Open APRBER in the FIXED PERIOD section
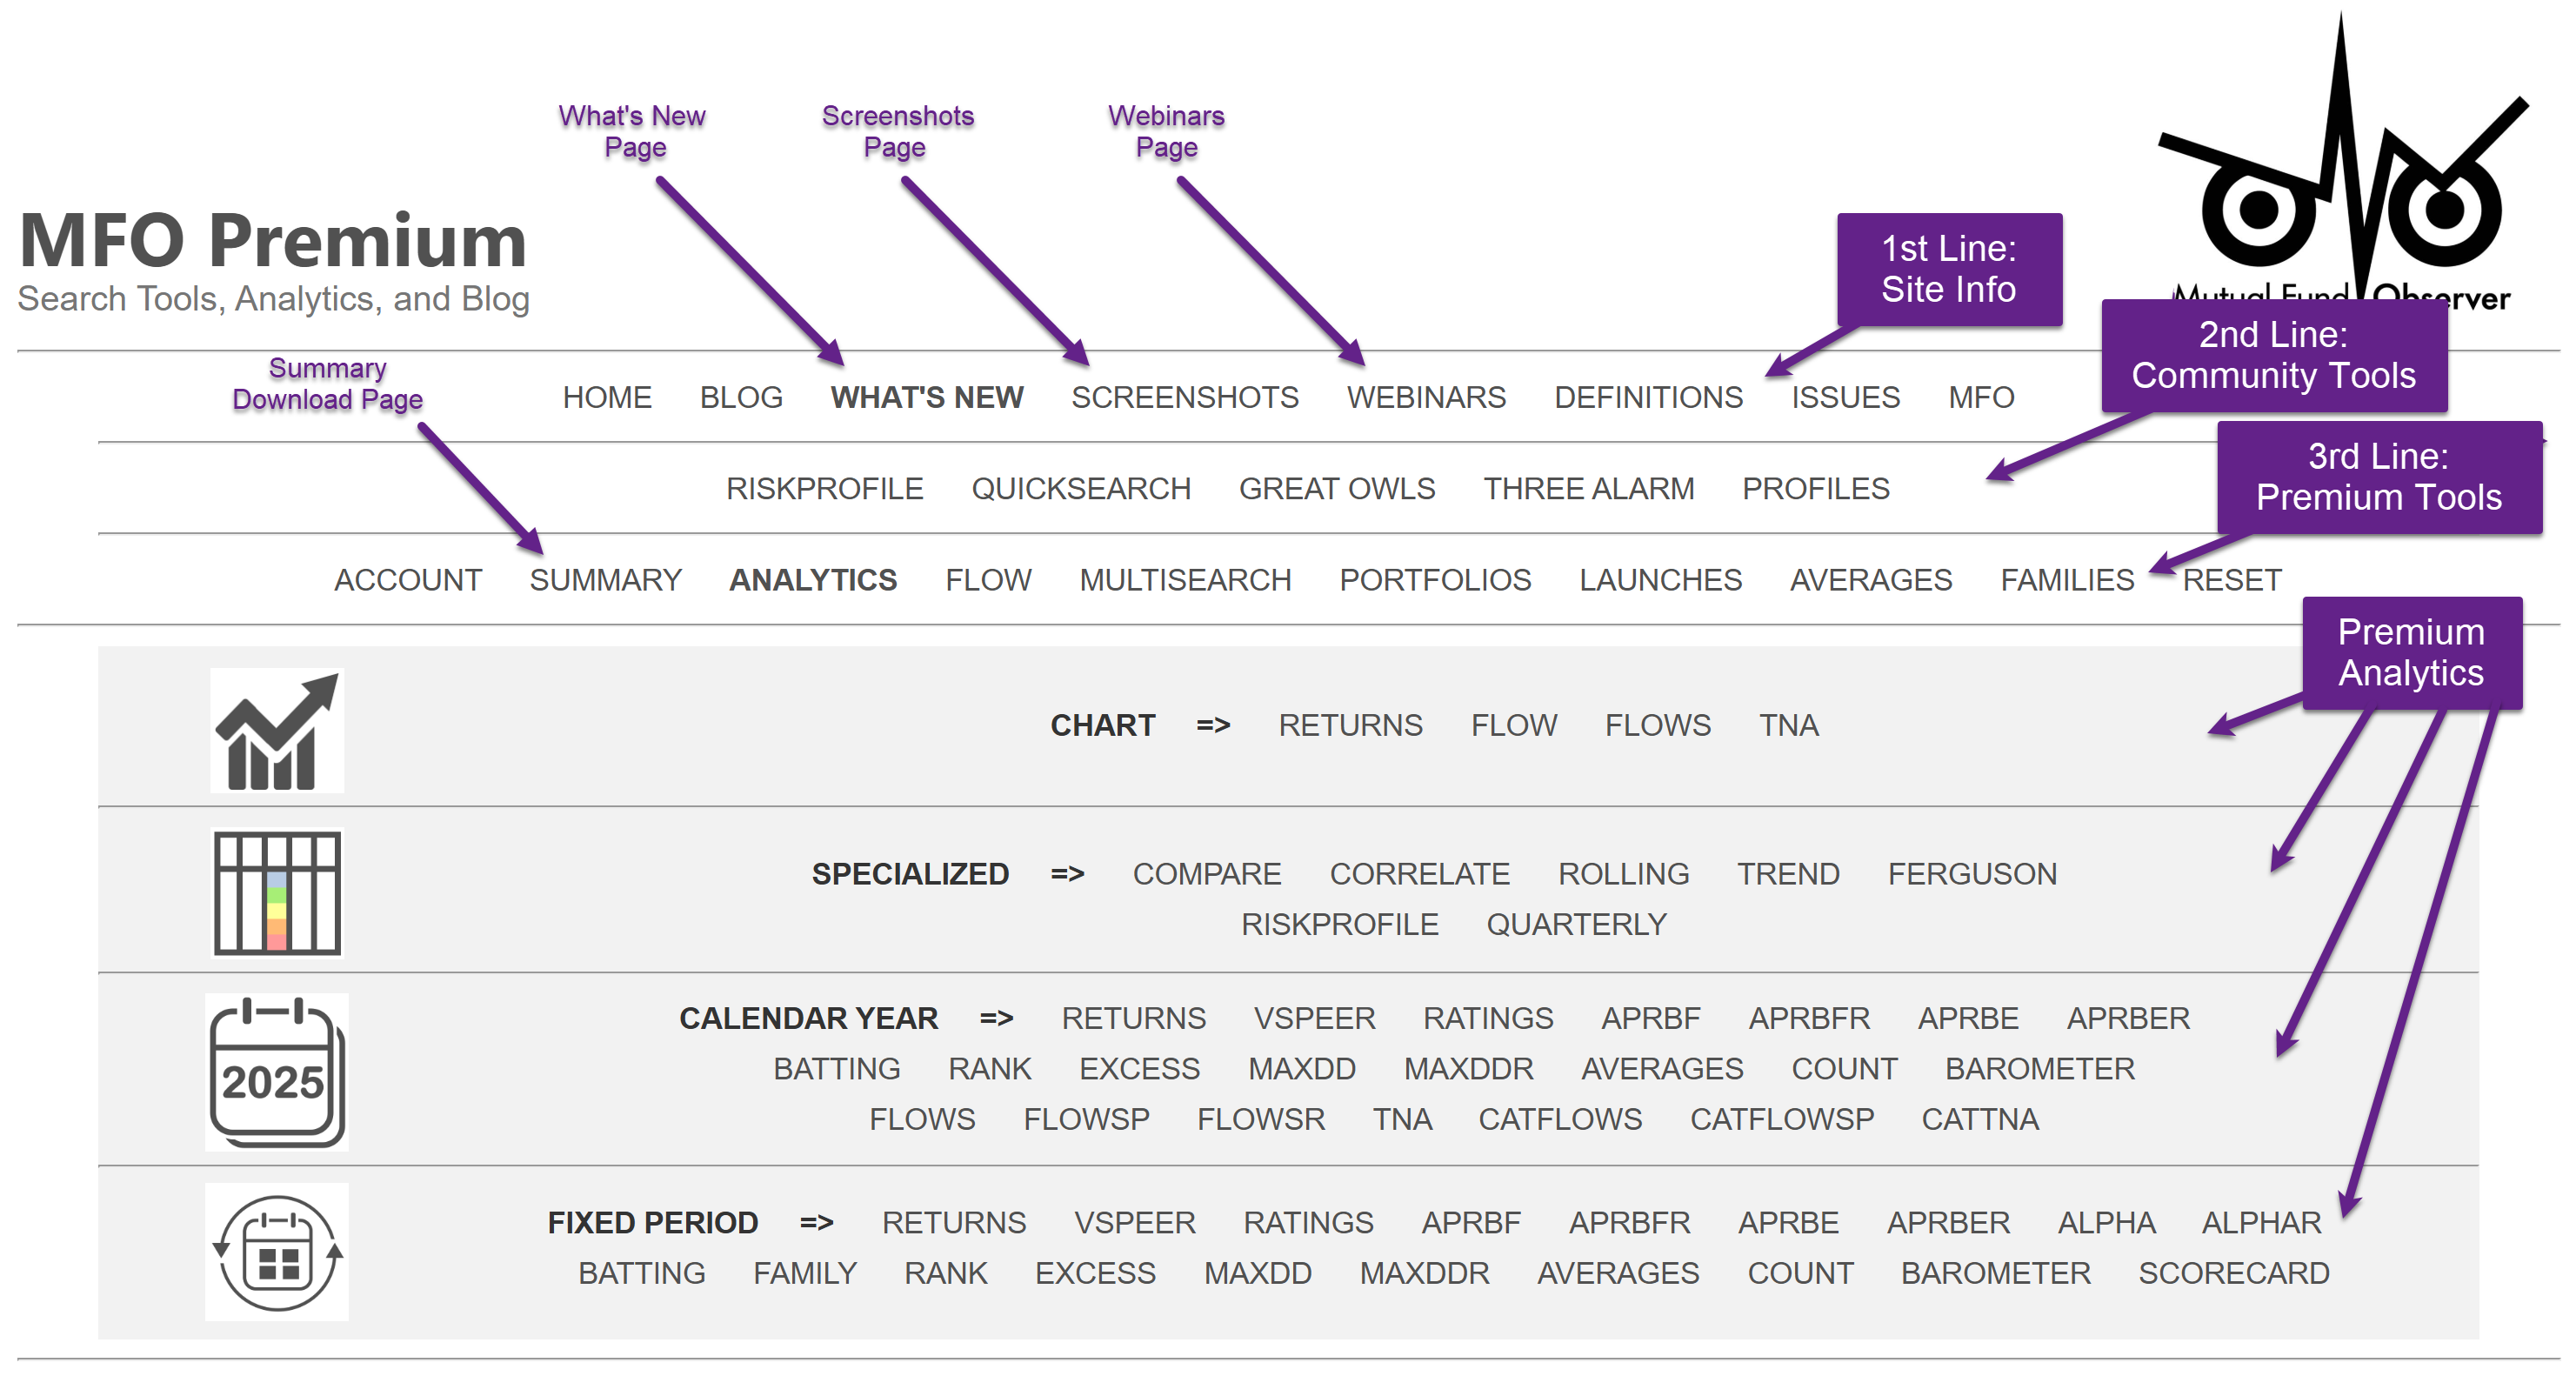Viewport: 2576px width, 1376px height. (x=1948, y=1222)
